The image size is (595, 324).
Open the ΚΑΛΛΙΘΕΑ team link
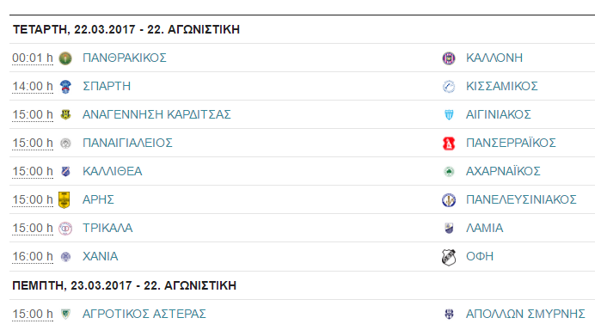[113, 172]
